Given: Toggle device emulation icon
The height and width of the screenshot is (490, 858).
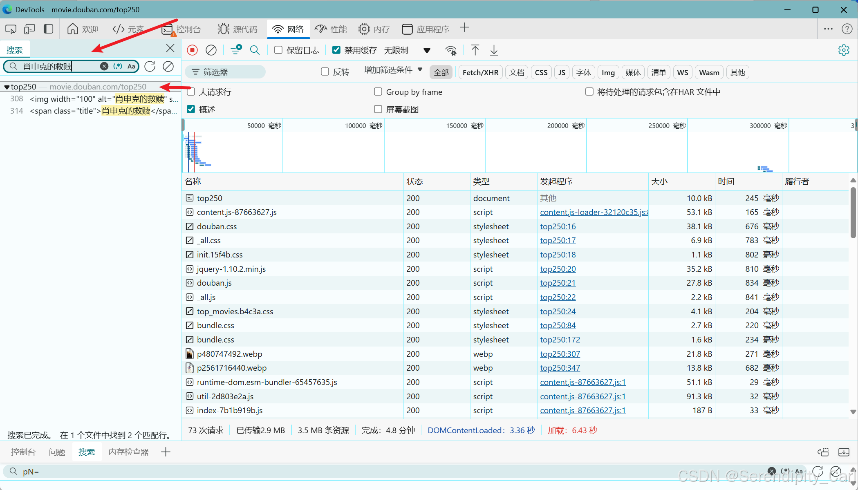Looking at the screenshot, I should click(x=29, y=29).
